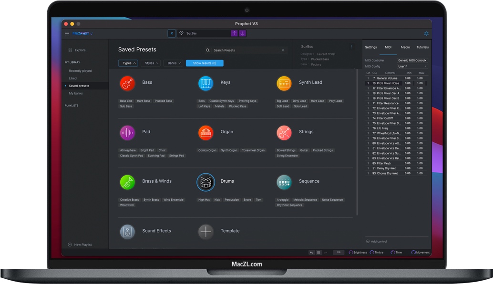This screenshot has width=493, height=284.
Task: Like the SqxBss preset with heart icon
Action: tap(181, 33)
